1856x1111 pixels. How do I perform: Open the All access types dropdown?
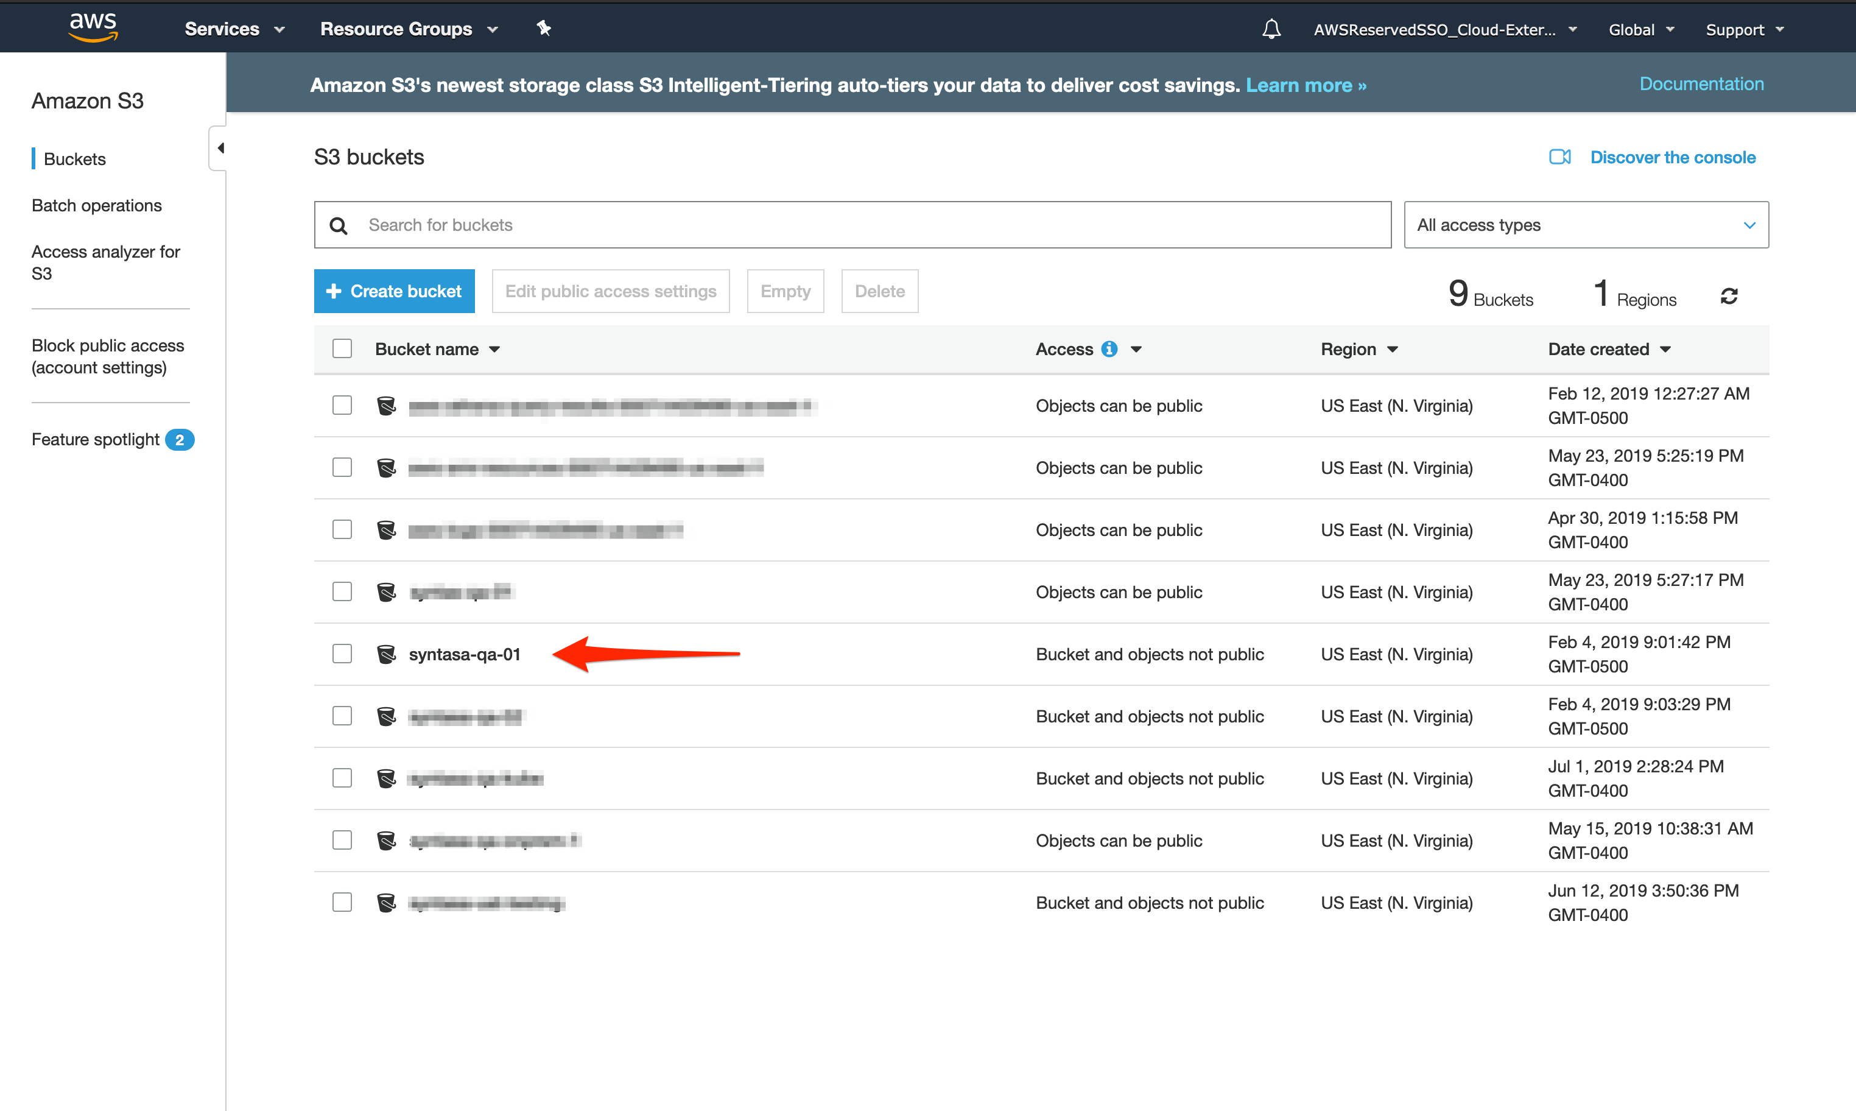click(x=1586, y=225)
